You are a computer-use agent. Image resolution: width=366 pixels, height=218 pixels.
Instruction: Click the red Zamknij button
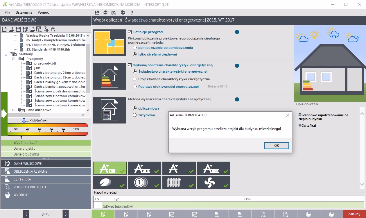point(354,214)
